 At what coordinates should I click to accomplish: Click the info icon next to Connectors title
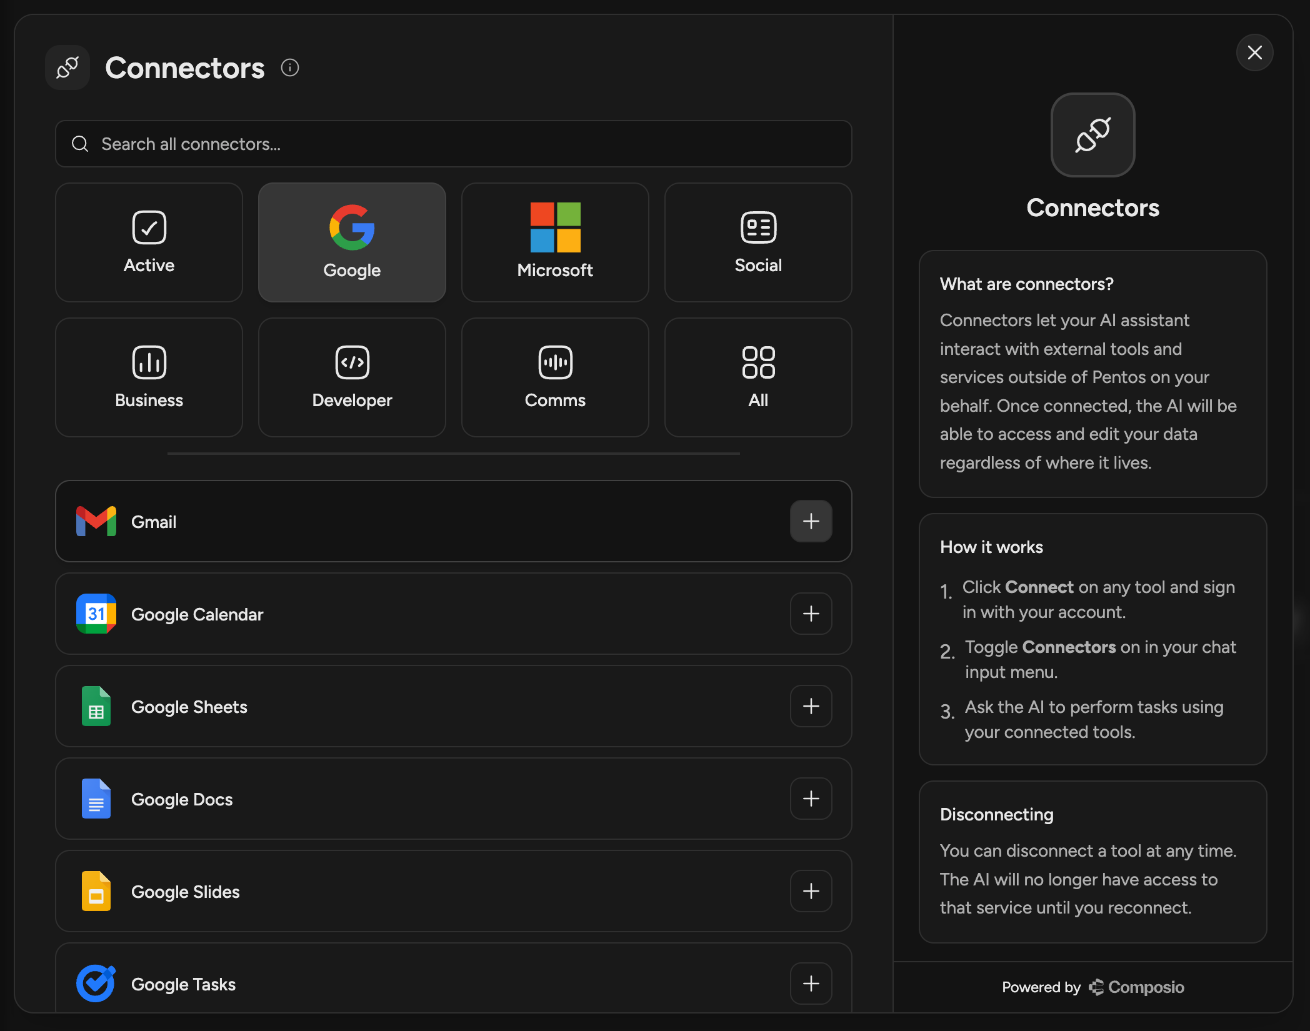pos(290,67)
